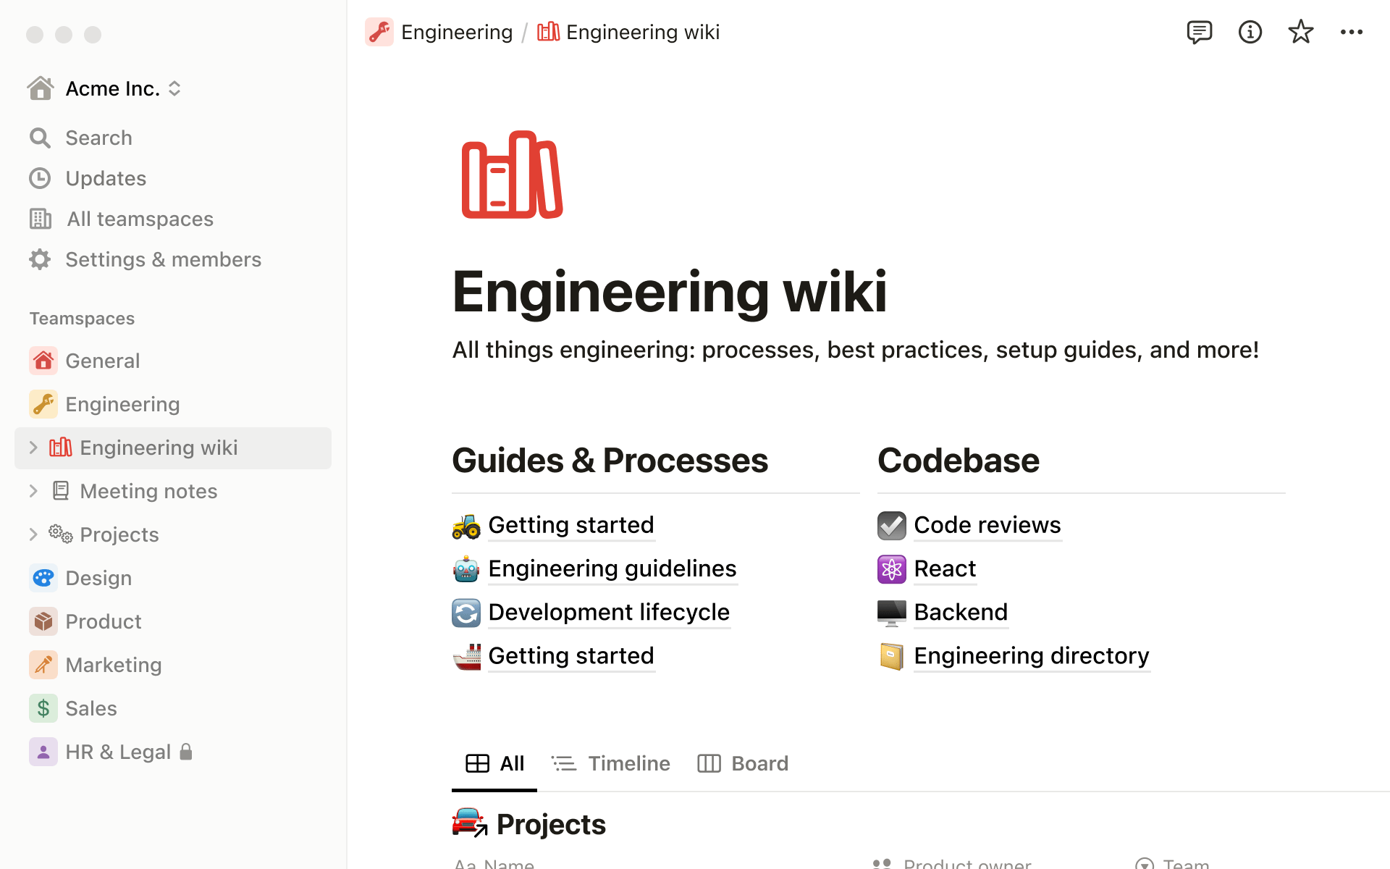This screenshot has width=1390, height=869.
Task: Open the Comments icon panel
Action: point(1198,32)
